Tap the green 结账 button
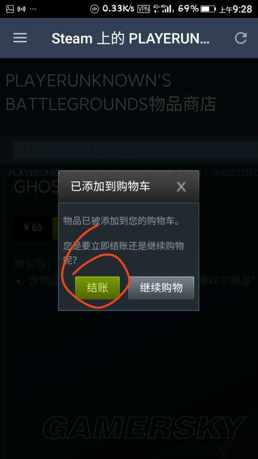258x459 pixels. (98, 288)
